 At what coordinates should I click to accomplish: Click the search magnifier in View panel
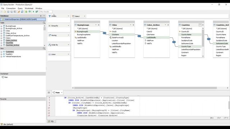[x=44, y=48]
